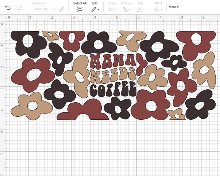220x176 pixels.
Task: Click the Flip icon
Action: tap(139, 9)
